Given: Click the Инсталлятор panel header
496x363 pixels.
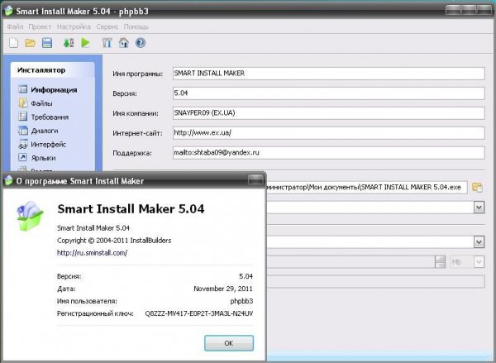Looking at the screenshot, I should point(53,70).
